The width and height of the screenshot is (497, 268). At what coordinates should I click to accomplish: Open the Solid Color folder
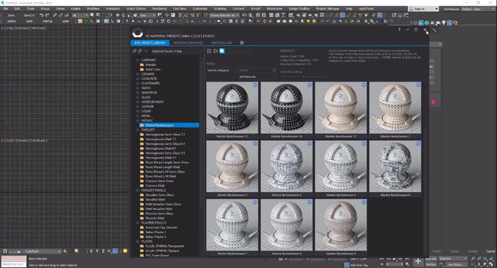pyautogui.click(x=153, y=69)
